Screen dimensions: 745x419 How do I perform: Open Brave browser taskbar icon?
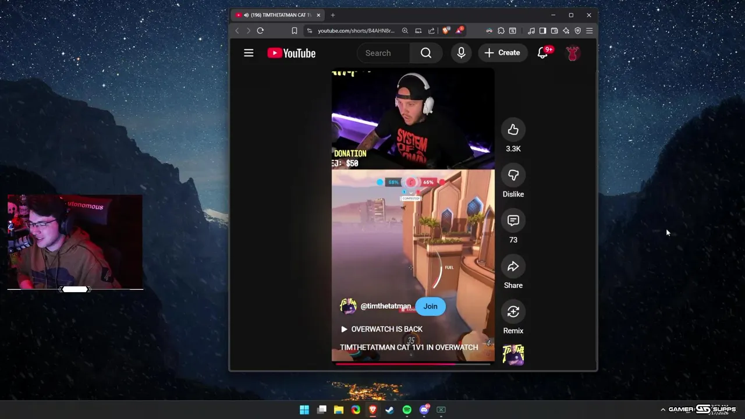tap(372, 410)
